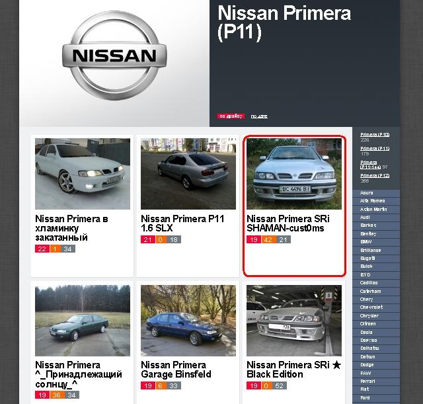423x404 pixels.
Task: Open Daewoo in the brand sidebar
Action: (x=369, y=341)
